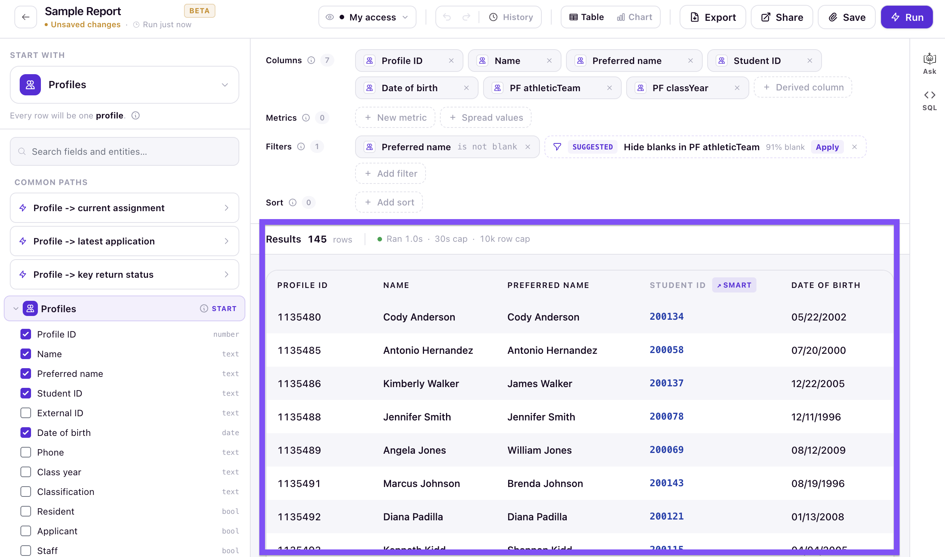
Task: Delete the Preferred name is not blank filter
Action: click(x=528, y=147)
